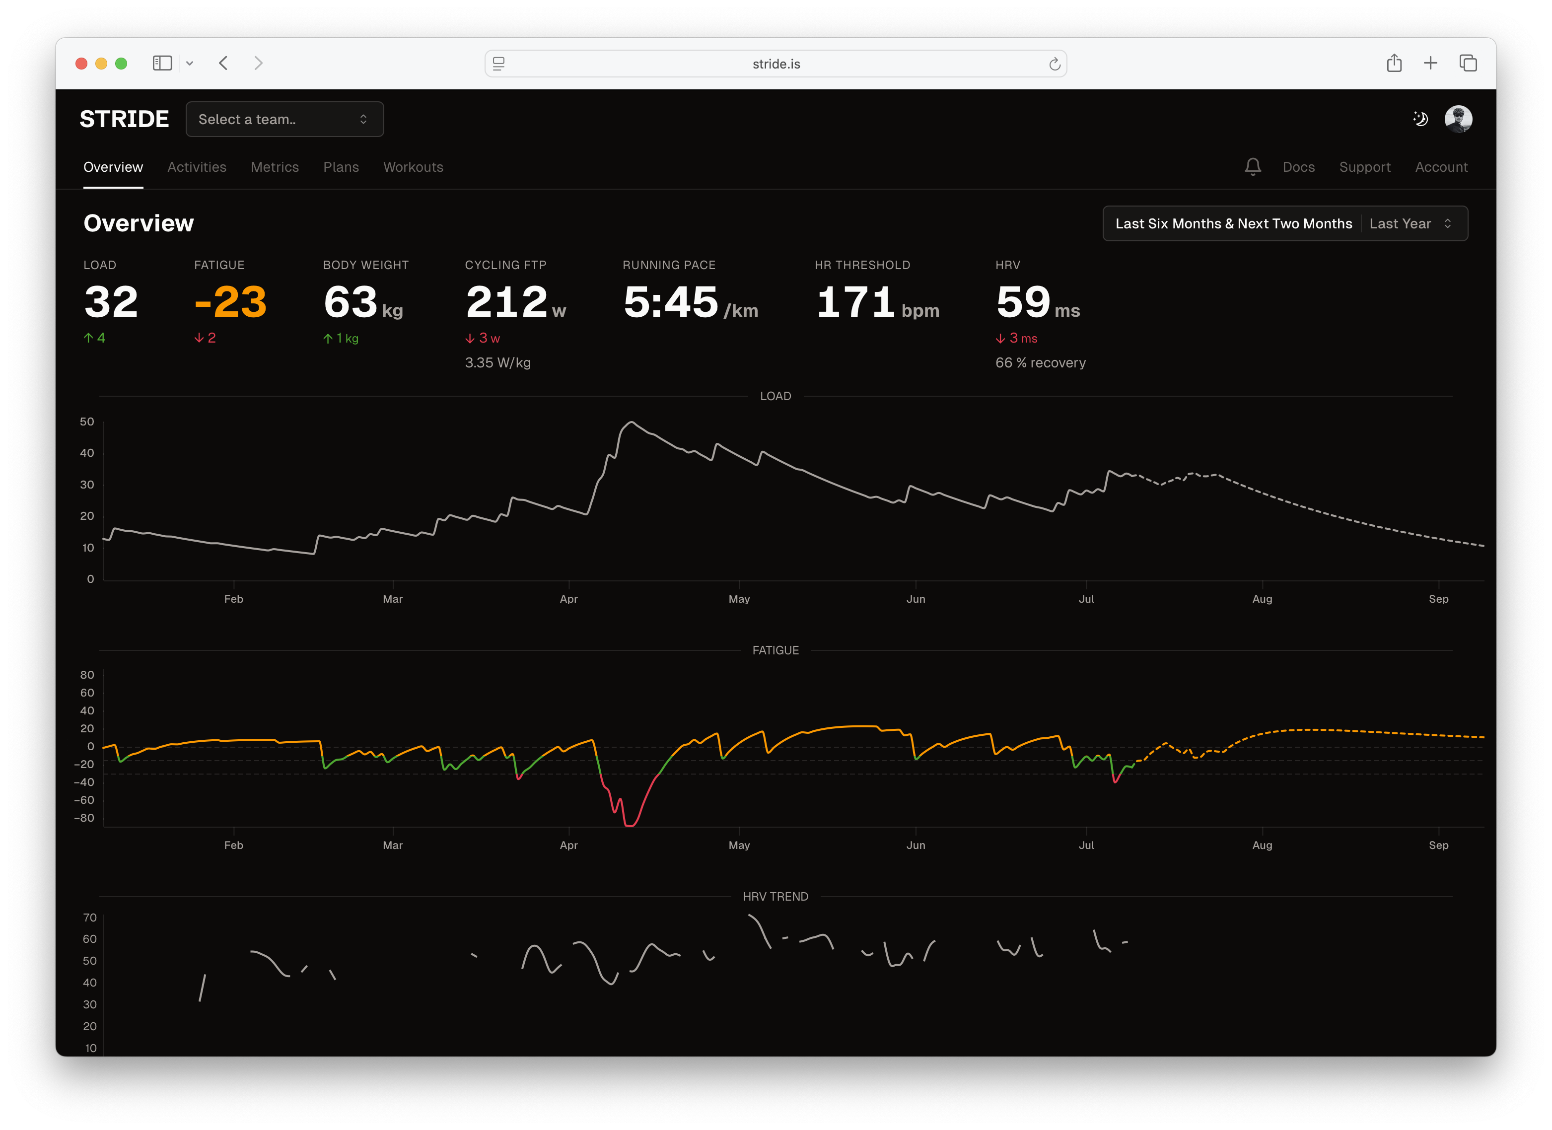Screen dimensions: 1552x1130
Task: Switch to the Activities tab
Action: 197,166
